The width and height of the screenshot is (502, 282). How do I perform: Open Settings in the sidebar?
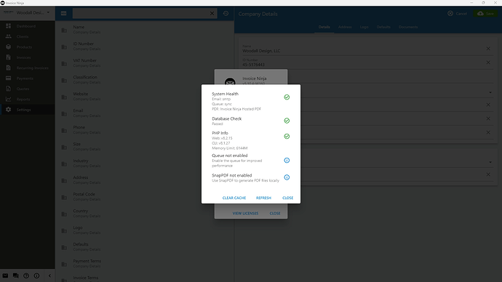pyautogui.click(x=28, y=110)
